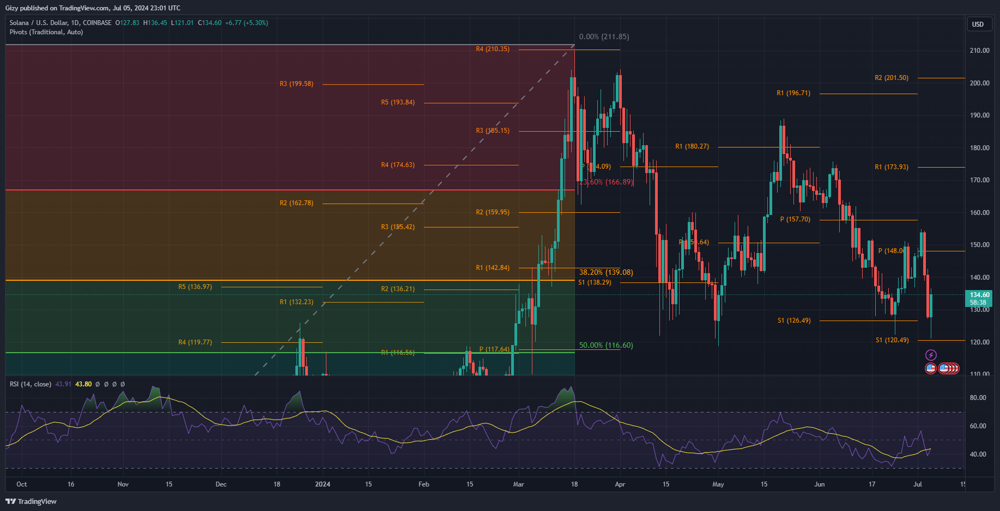Click the USD currency button
Screen dimensions: 1000x511
(978, 24)
